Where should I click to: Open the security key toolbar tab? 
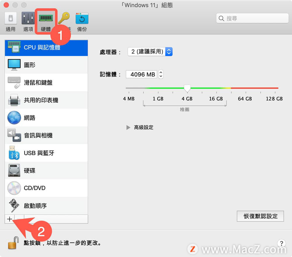pos(64,22)
